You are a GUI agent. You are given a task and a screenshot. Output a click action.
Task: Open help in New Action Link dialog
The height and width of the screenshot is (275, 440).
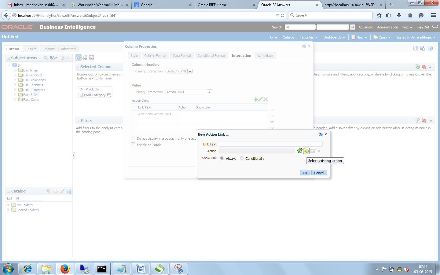[x=321, y=134]
